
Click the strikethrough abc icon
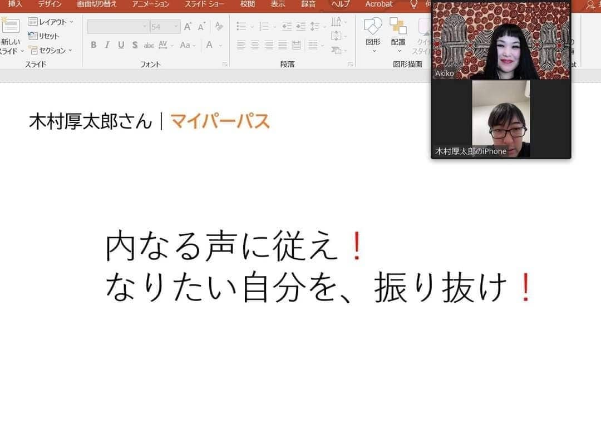coord(149,45)
